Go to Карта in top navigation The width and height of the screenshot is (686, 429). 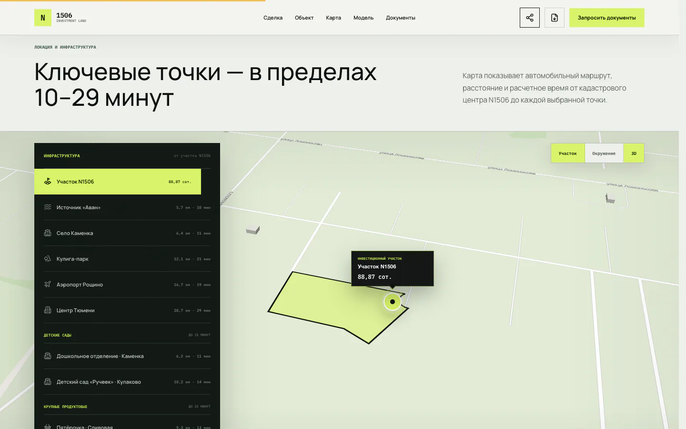point(333,18)
